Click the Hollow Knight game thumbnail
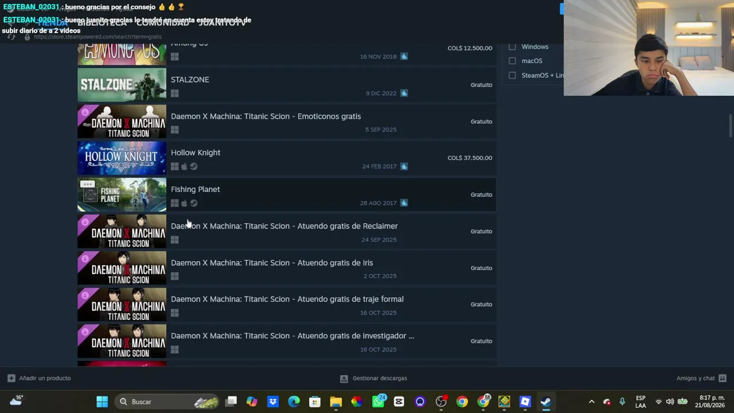Image resolution: width=734 pixels, height=413 pixels. tap(122, 158)
